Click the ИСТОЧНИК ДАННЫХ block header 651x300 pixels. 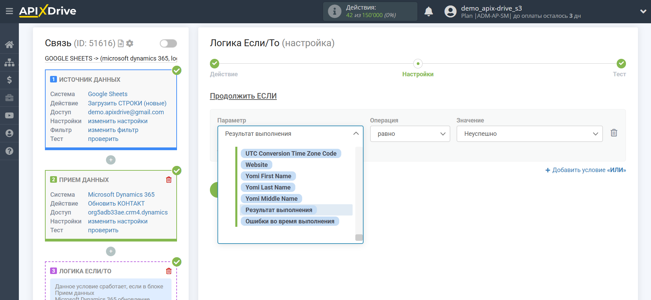pyautogui.click(x=90, y=79)
